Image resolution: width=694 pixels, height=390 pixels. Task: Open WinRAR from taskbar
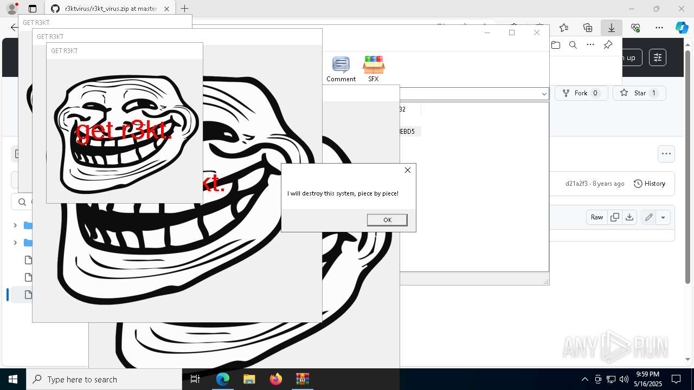pos(302,379)
